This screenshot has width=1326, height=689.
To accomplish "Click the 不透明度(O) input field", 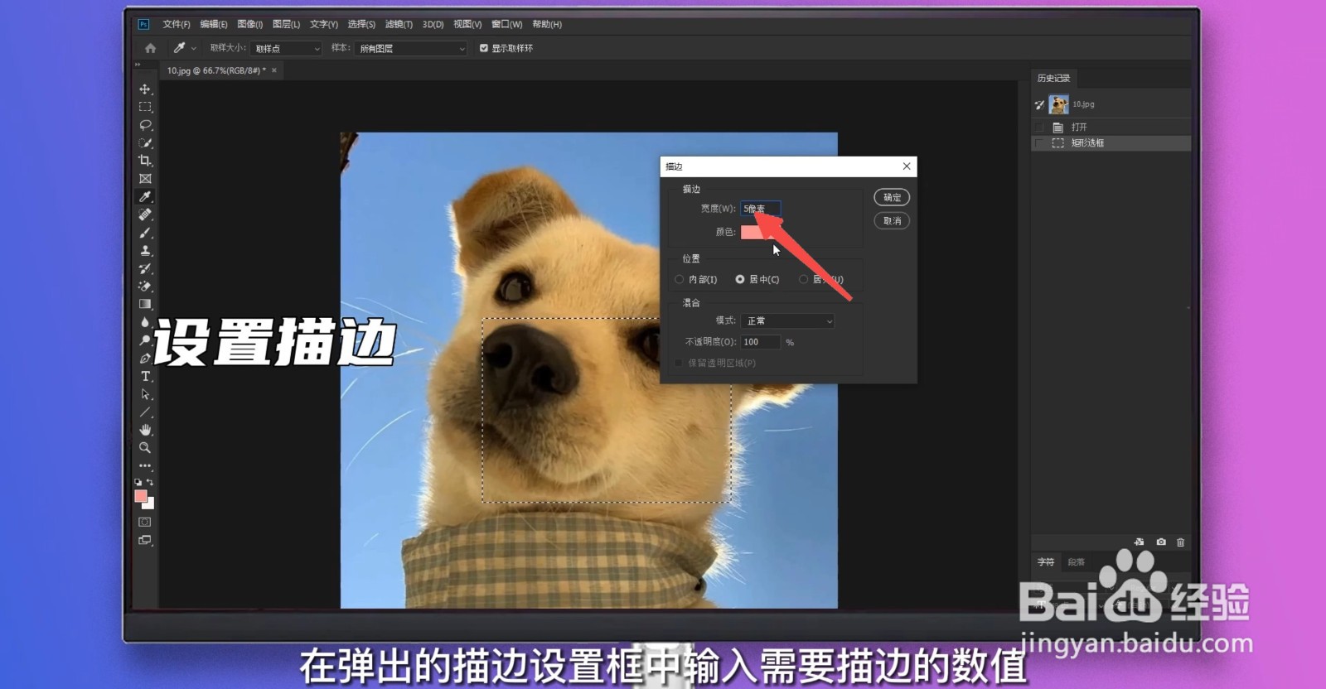I will pyautogui.click(x=760, y=342).
